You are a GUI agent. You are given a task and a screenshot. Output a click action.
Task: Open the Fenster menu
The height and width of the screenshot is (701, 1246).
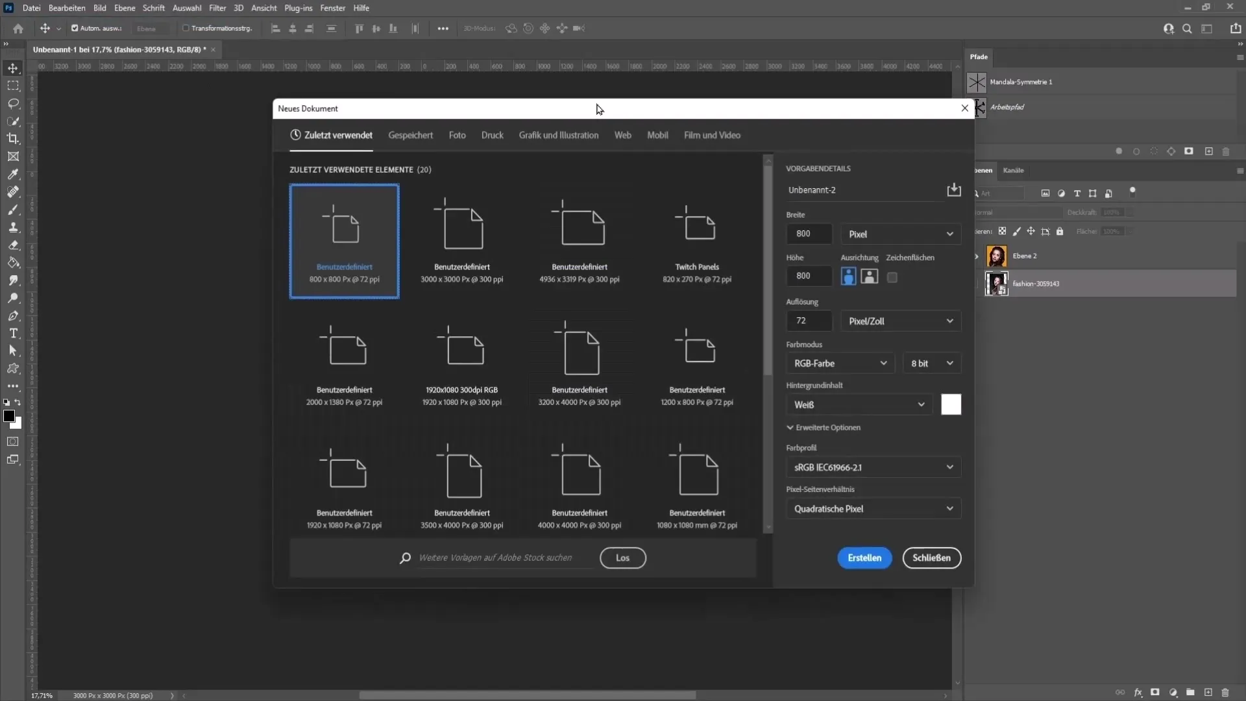pos(332,8)
